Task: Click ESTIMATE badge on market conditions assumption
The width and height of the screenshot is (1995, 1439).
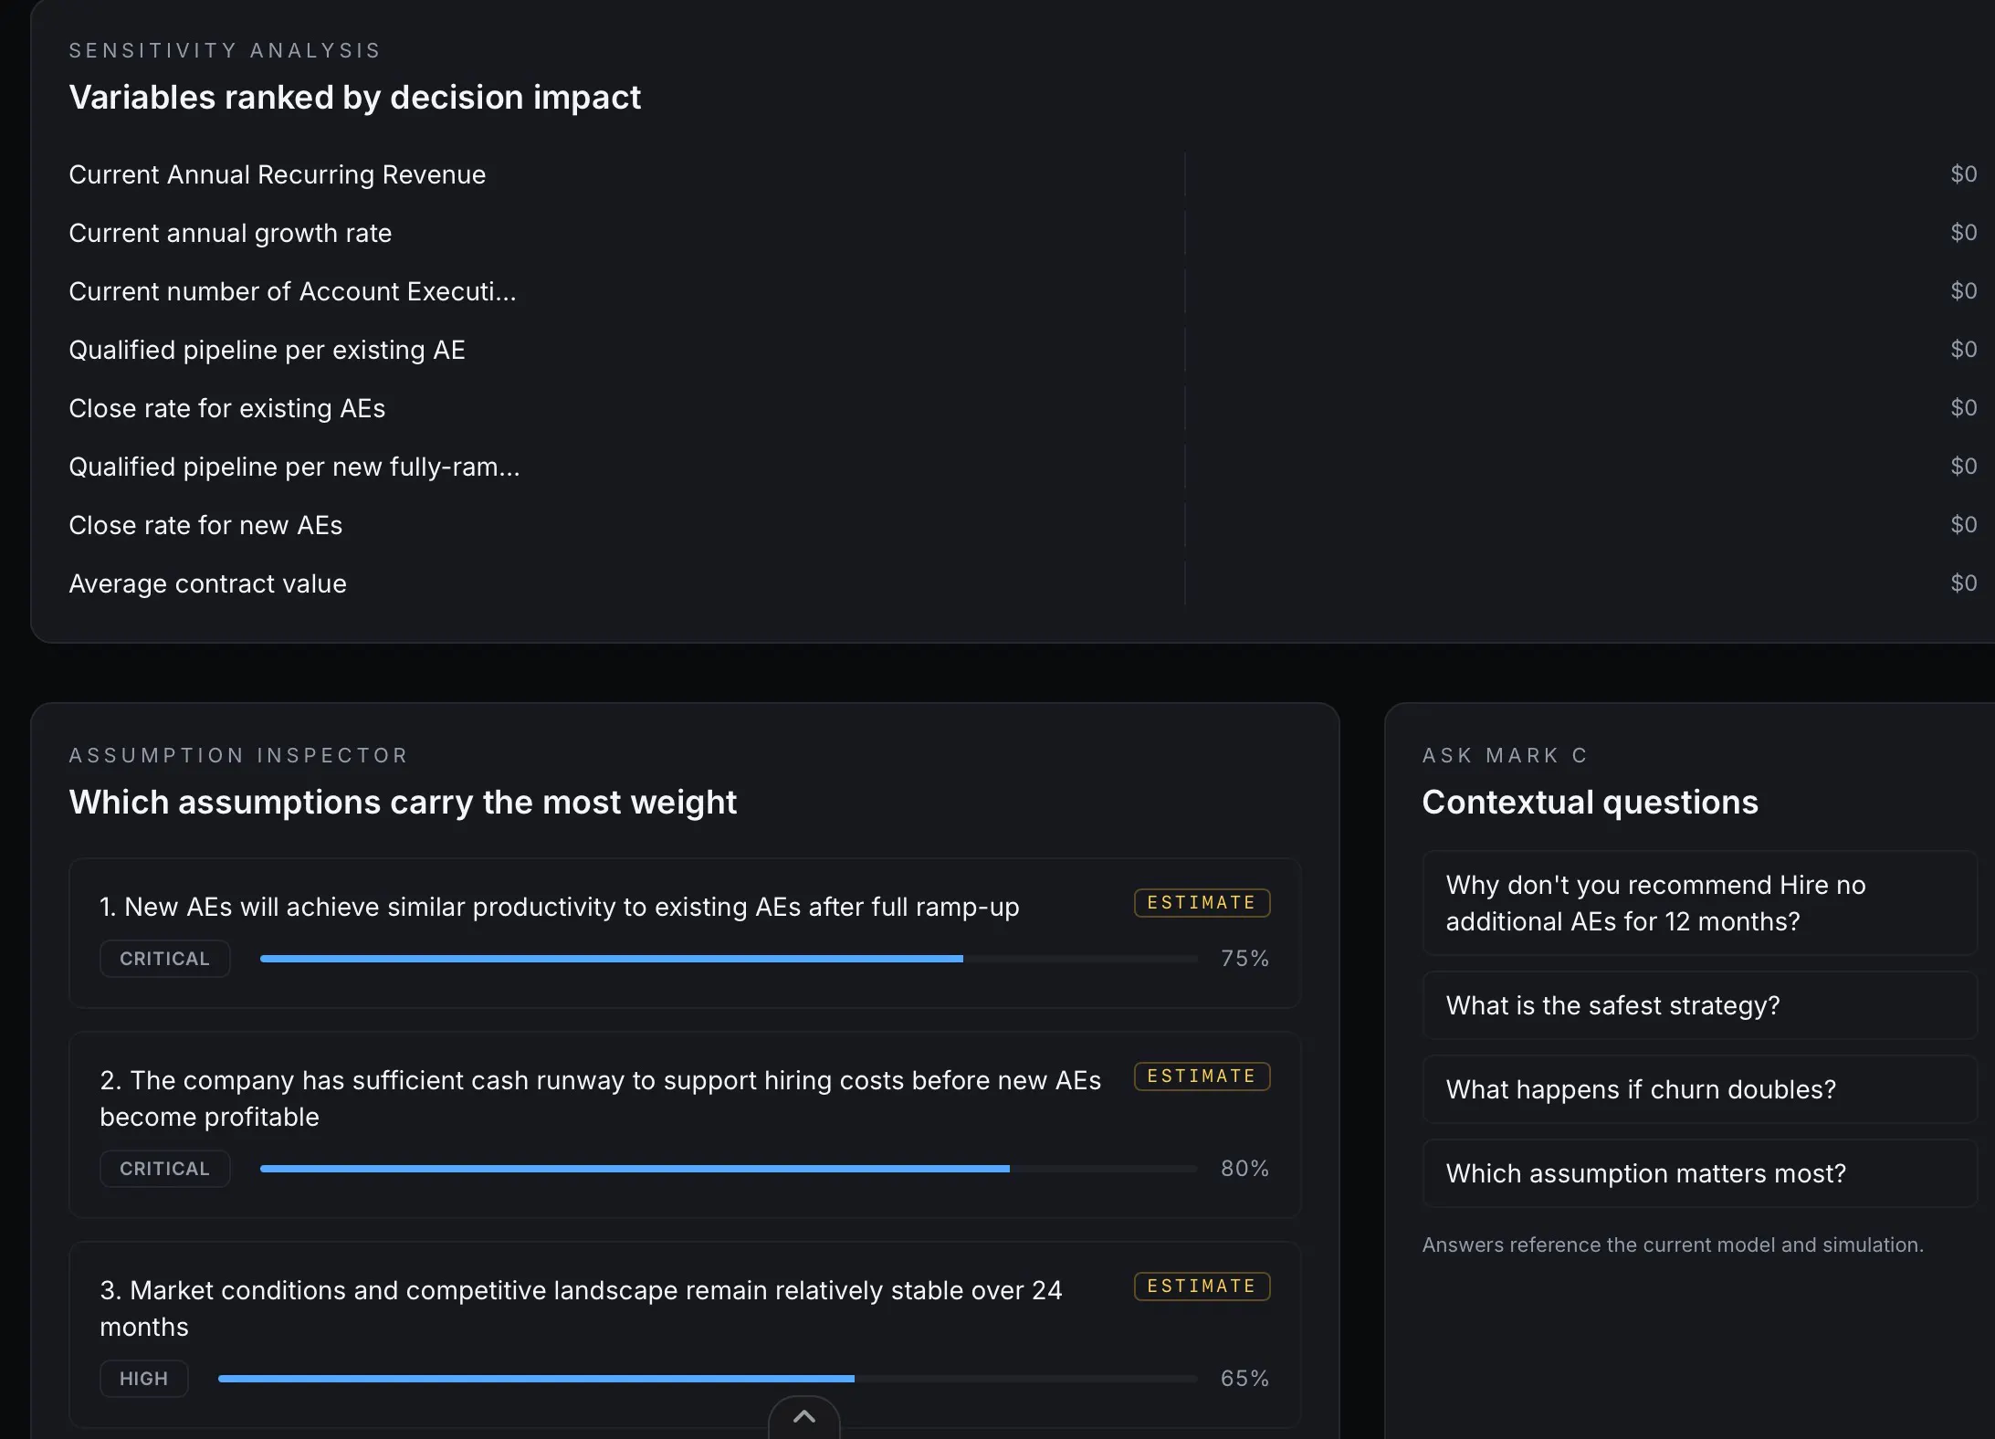Action: [x=1202, y=1287]
